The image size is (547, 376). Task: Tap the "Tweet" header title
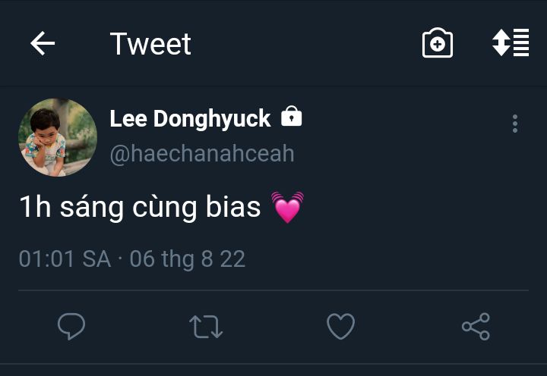pos(150,44)
